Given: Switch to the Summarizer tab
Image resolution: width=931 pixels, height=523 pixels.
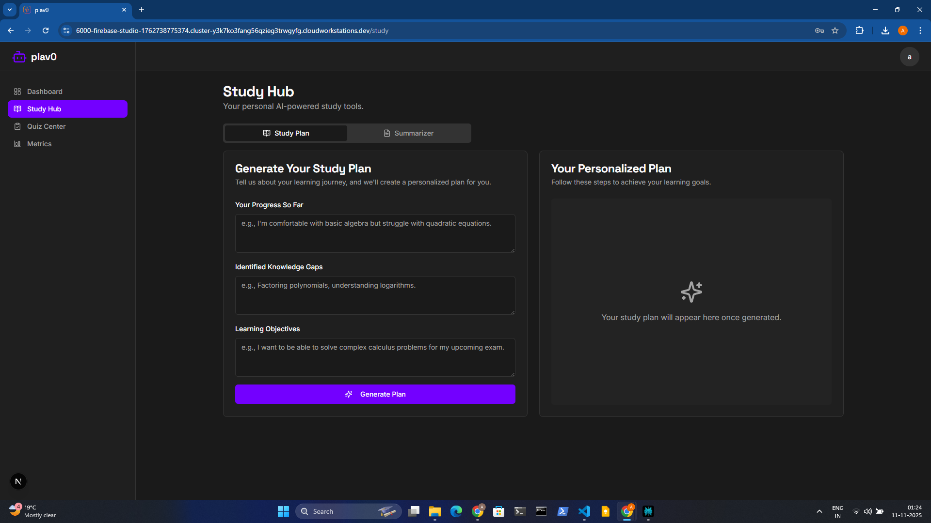Looking at the screenshot, I should [x=409, y=133].
